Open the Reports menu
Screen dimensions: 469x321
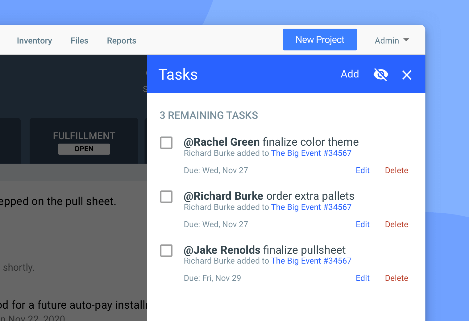click(x=122, y=41)
